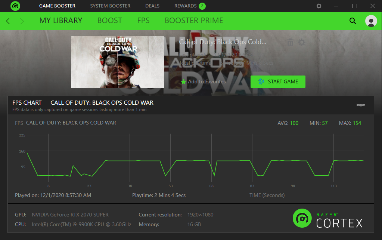Screen dimensions: 382x240
Task: Click the '113' seconds x-axis label
Action: pos(333,186)
